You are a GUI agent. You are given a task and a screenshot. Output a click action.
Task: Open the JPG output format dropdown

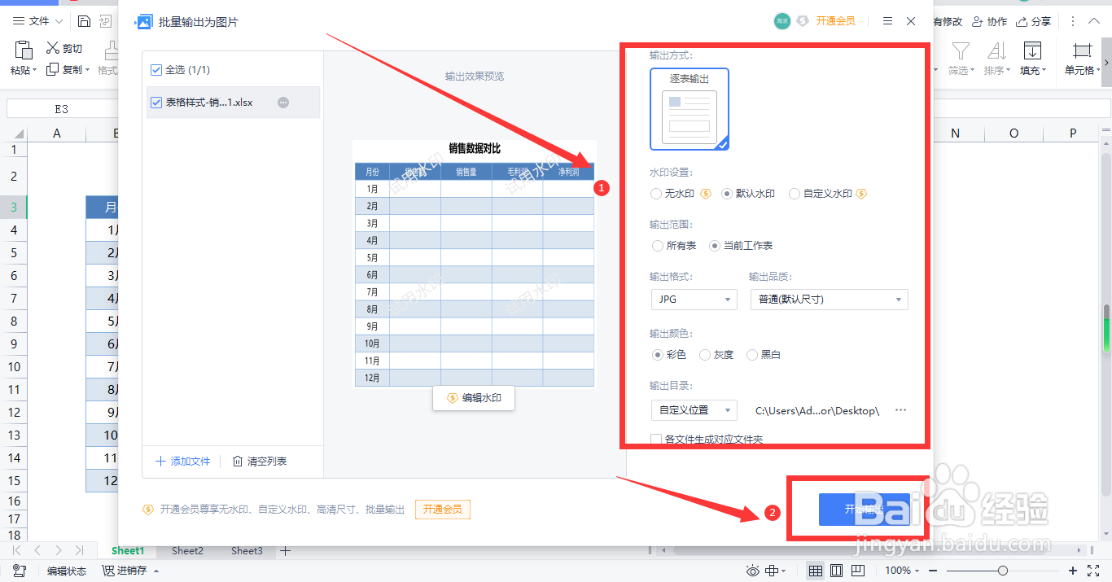click(694, 300)
